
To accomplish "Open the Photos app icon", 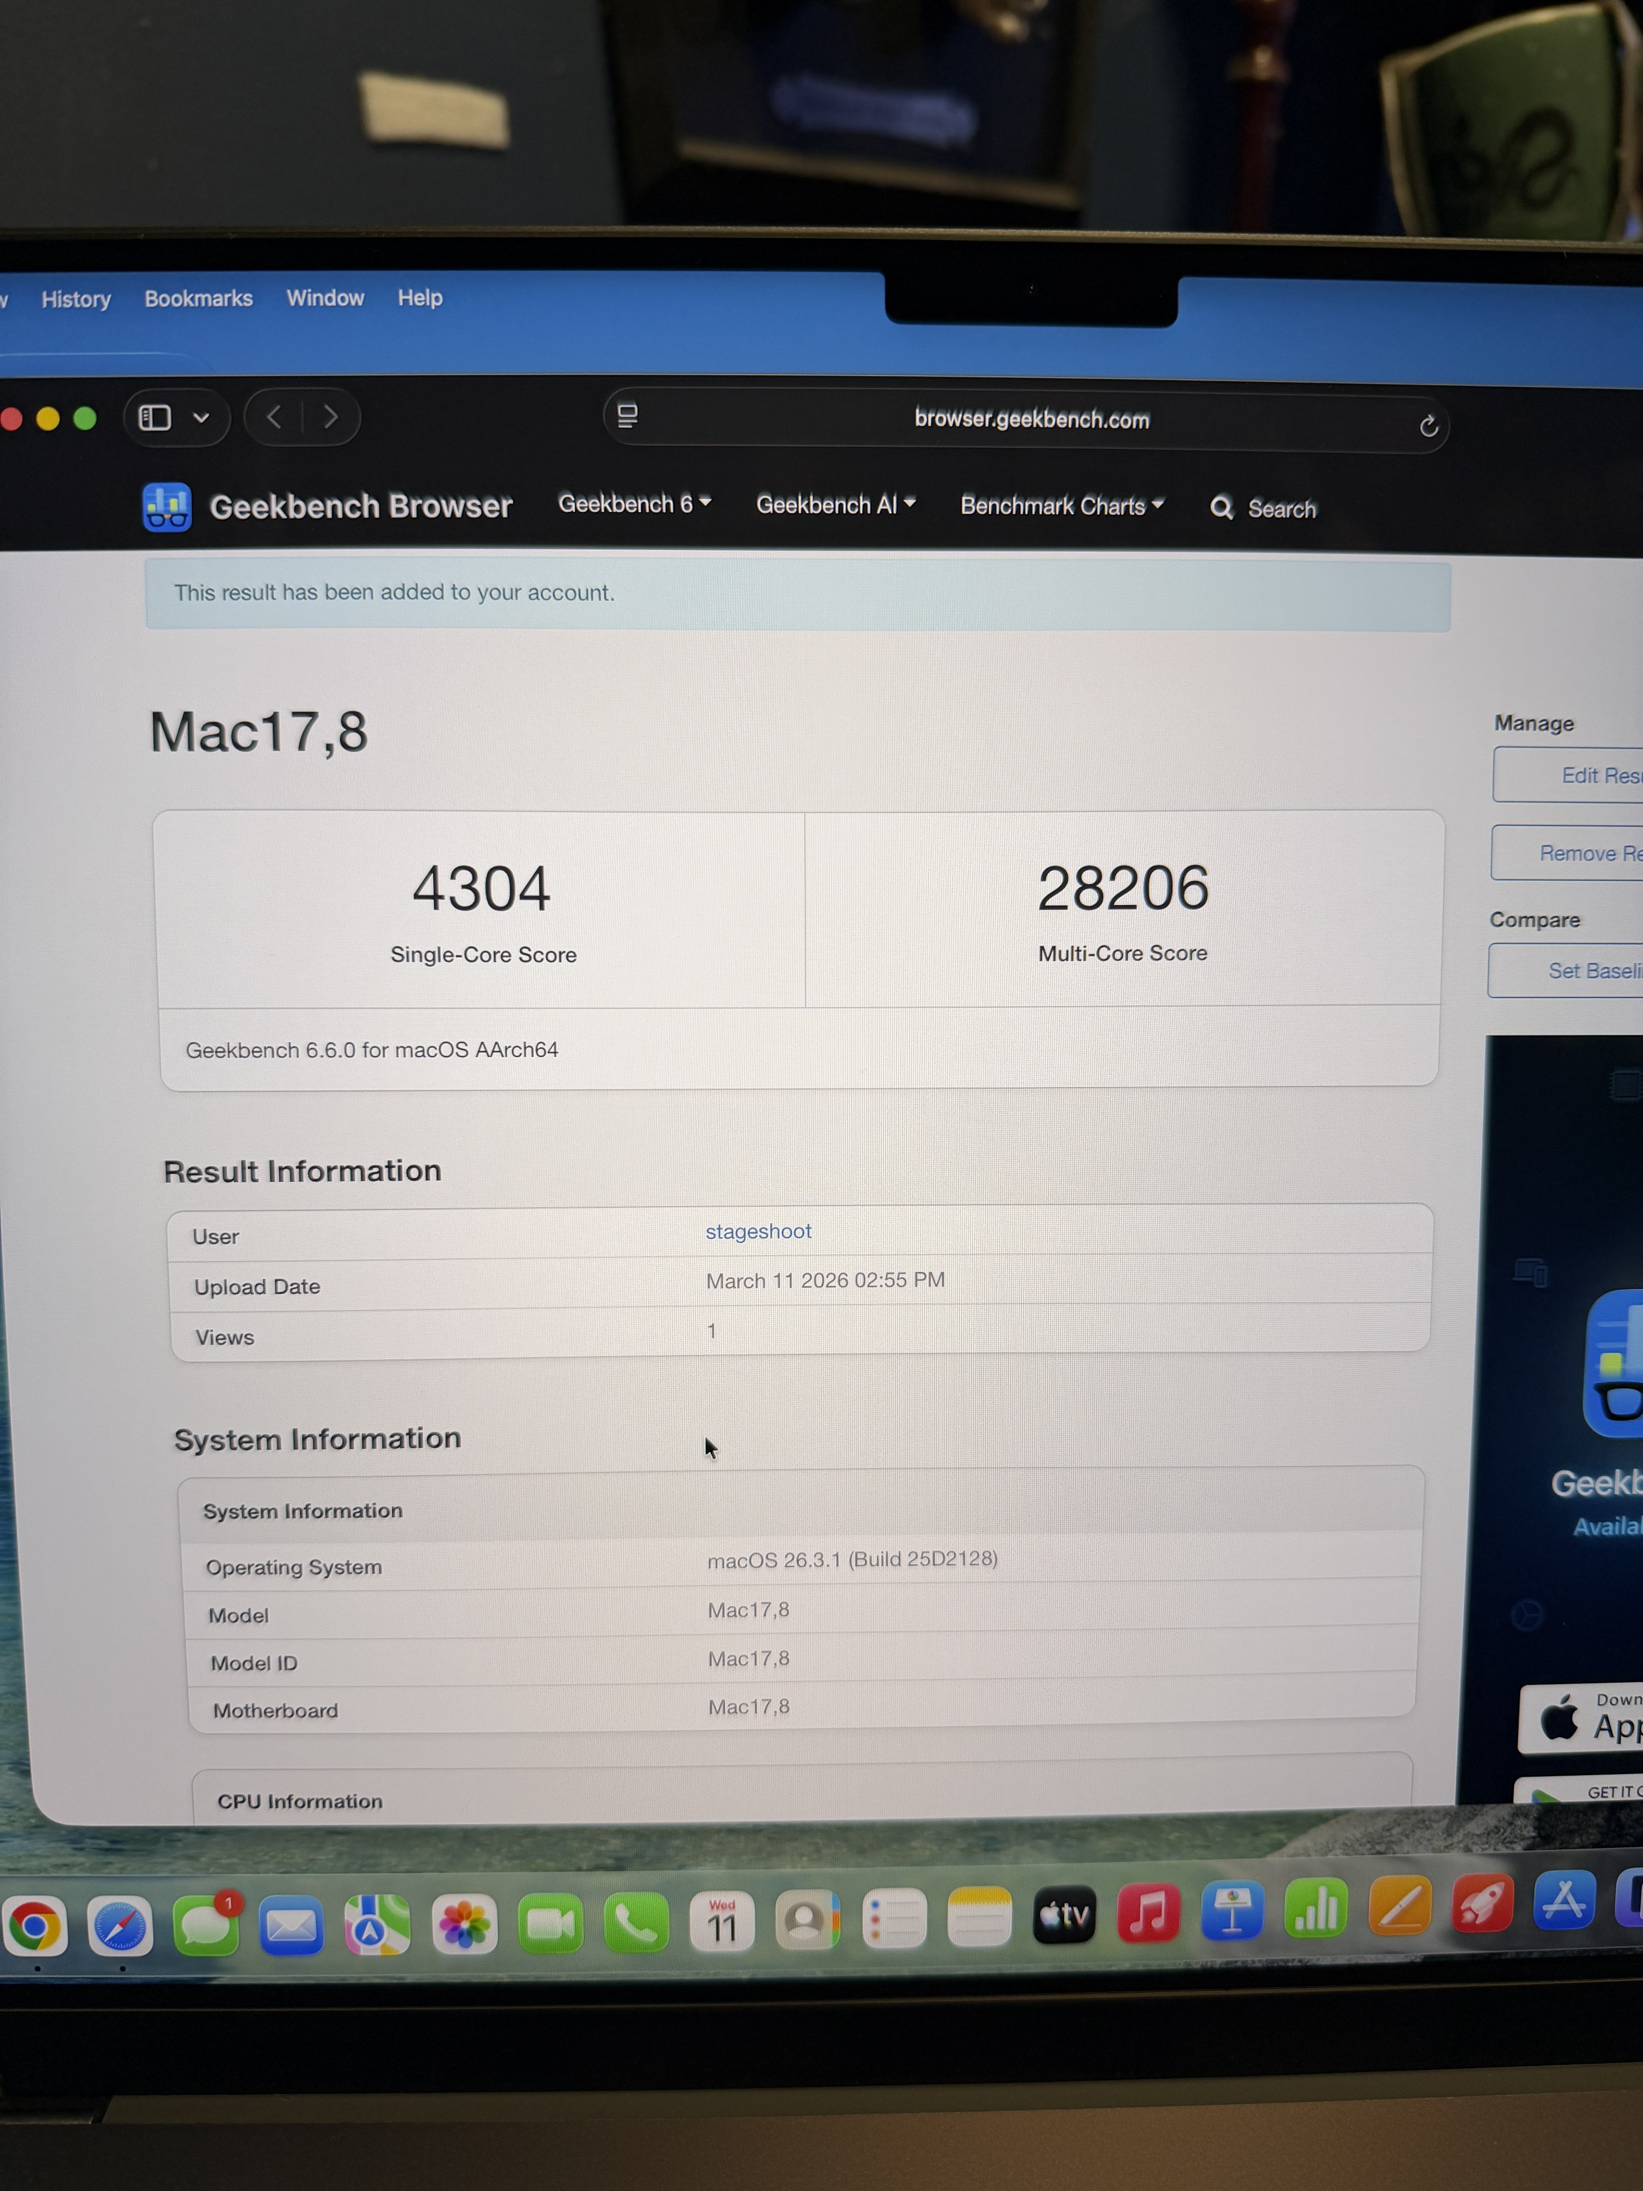I will click(x=464, y=1924).
